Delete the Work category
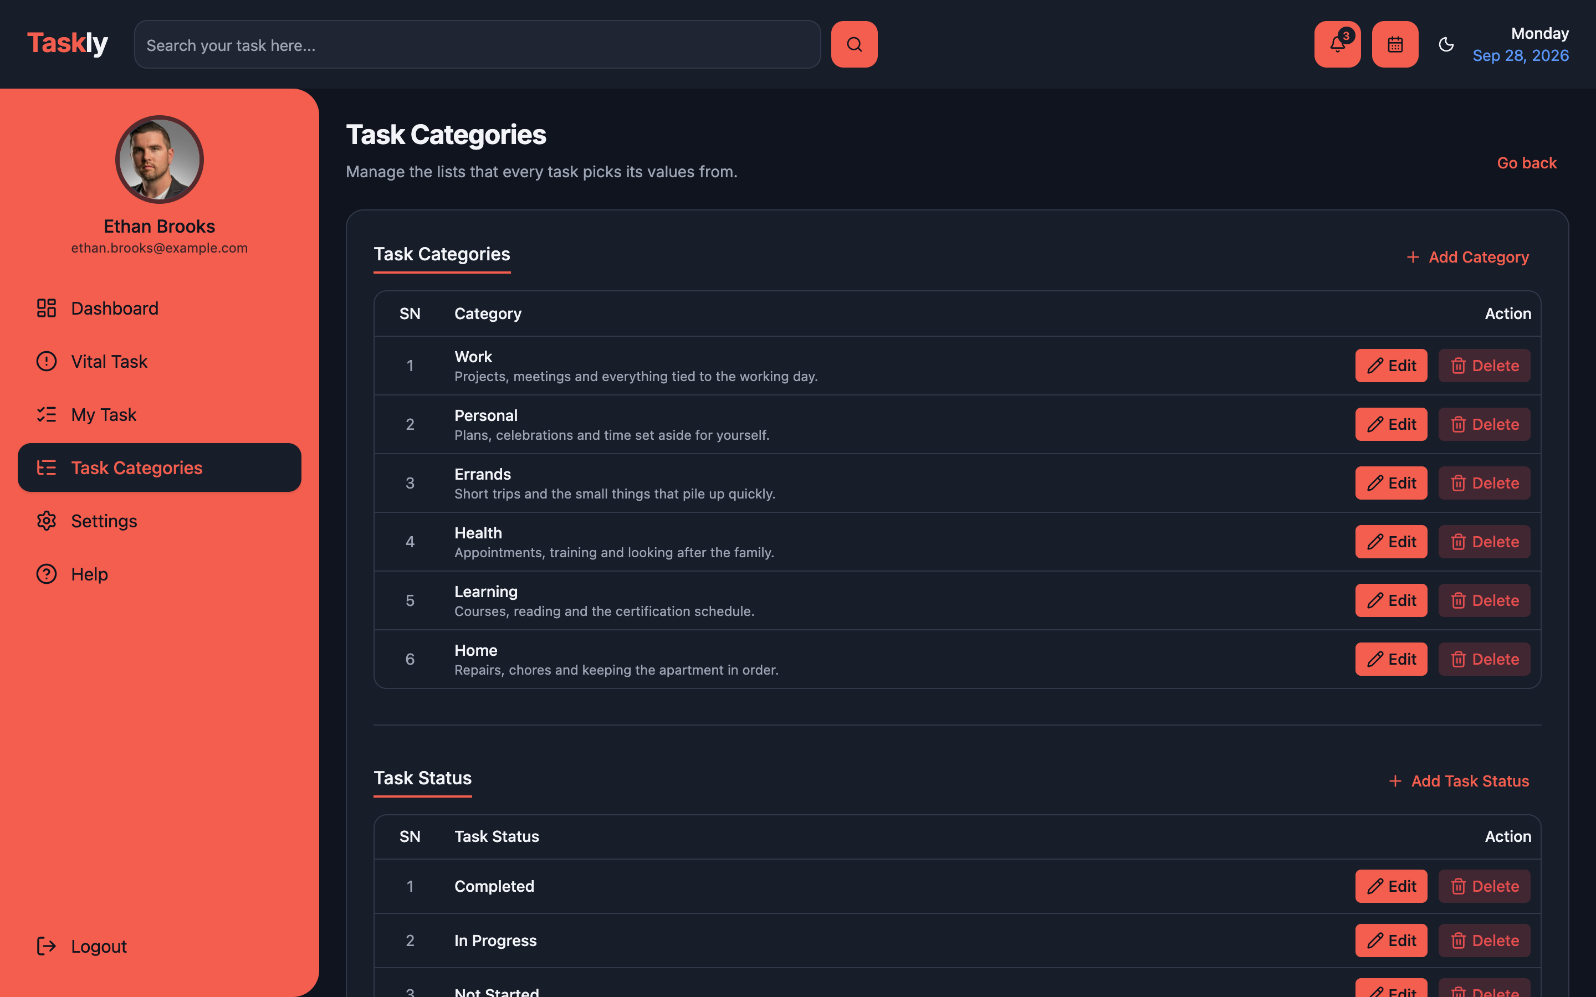The height and width of the screenshot is (997, 1596). 1484,366
